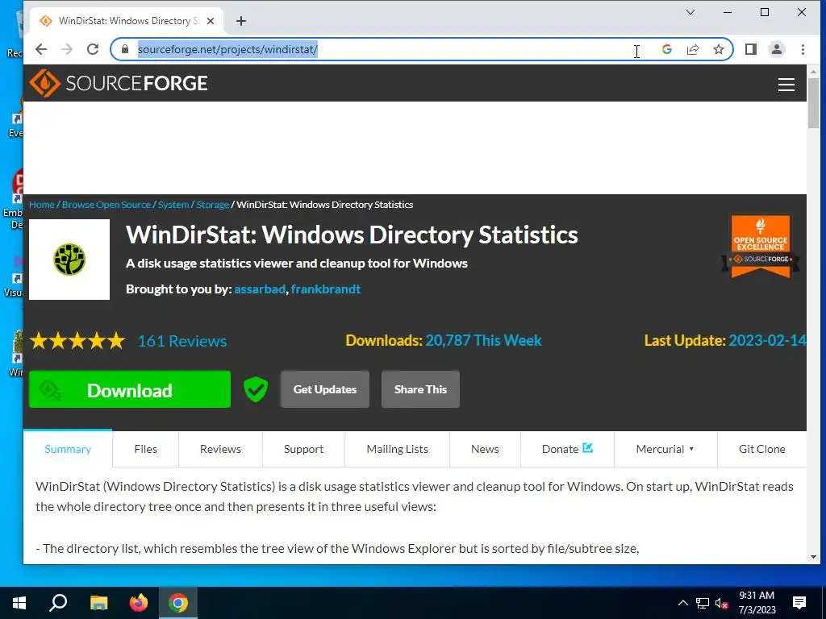
Task: Click the Get Updates button
Action: pos(324,389)
